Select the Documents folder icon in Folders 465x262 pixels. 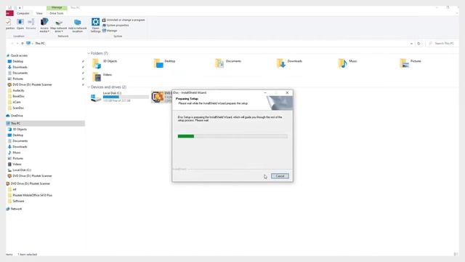point(219,63)
